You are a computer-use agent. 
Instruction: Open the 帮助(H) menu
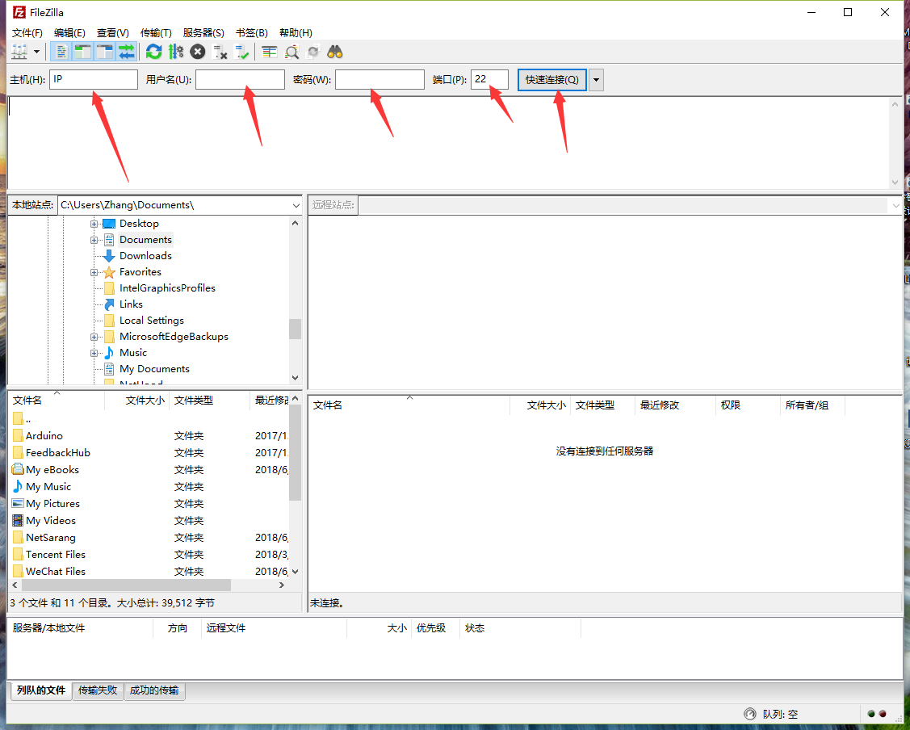tap(296, 32)
